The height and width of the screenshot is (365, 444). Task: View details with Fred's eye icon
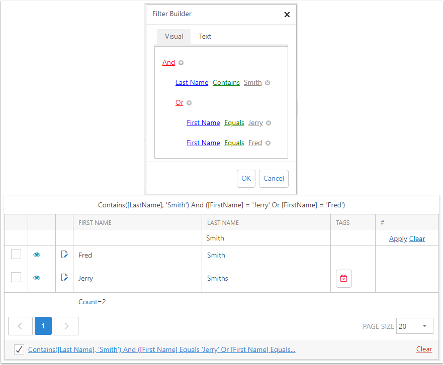coord(37,255)
